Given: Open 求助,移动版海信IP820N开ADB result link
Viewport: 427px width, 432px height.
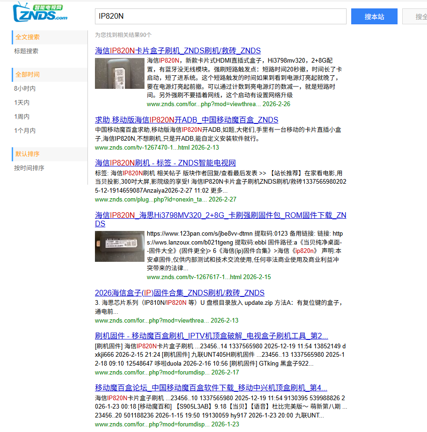Looking at the screenshot, I should click(187, 120).
